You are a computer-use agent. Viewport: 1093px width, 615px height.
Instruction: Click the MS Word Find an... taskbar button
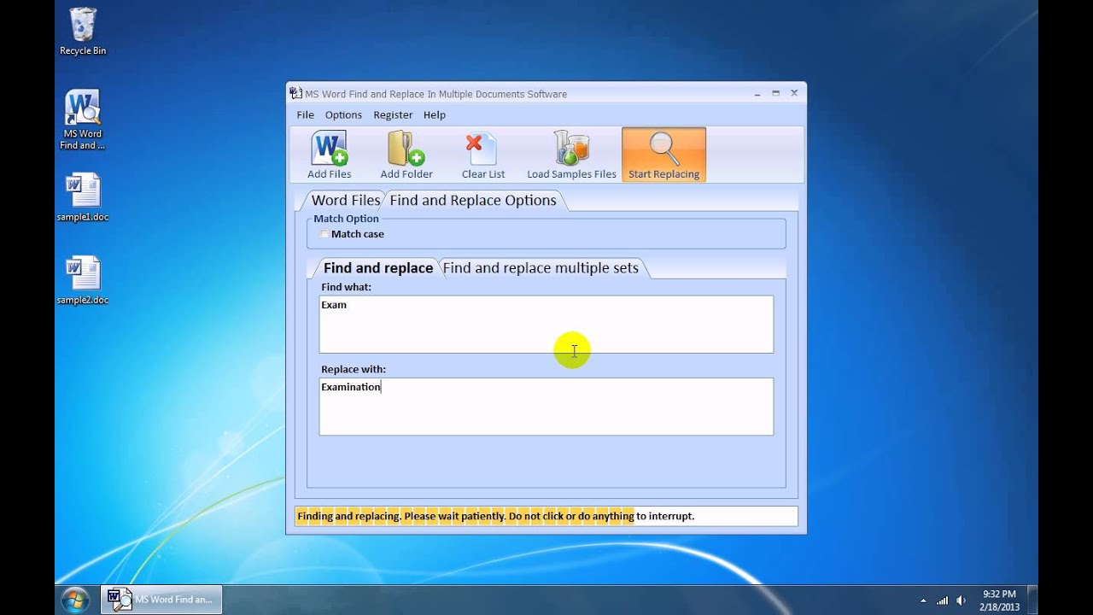coord(162,600)
